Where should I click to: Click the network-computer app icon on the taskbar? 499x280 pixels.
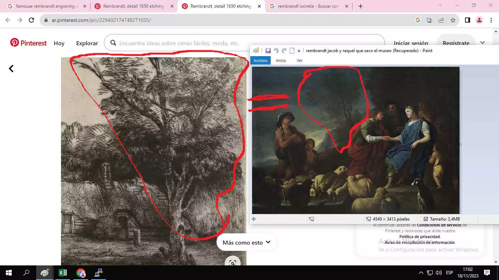(x=99, y=273)
